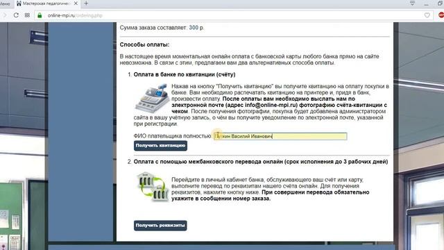Click the 'Получить реквизиты' button

(160, 226)
